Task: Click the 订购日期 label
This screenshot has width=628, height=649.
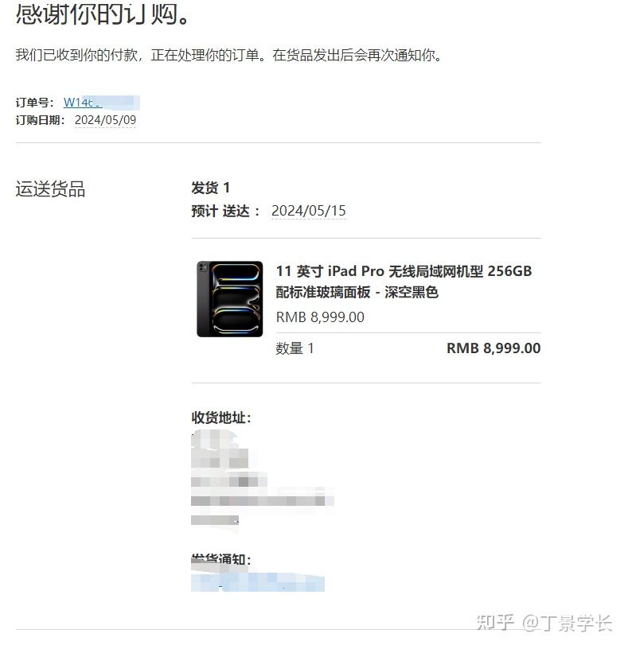Action: (40, 120)
